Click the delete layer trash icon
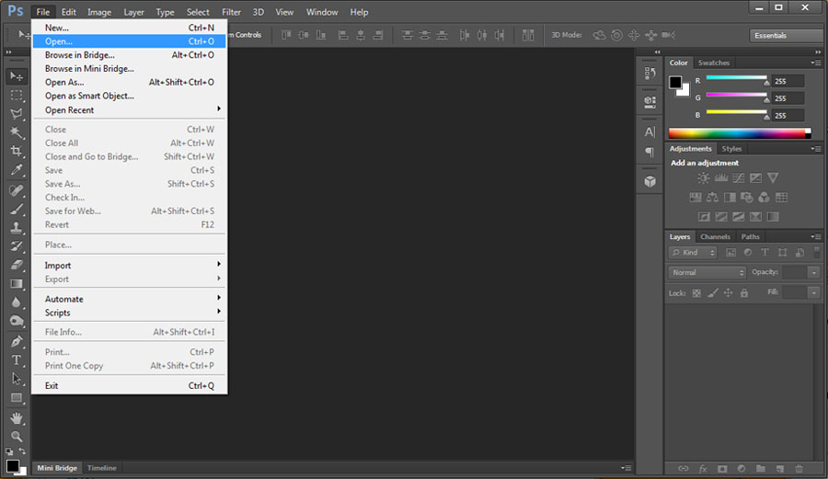828x479 pixels. tap(799, 469)
